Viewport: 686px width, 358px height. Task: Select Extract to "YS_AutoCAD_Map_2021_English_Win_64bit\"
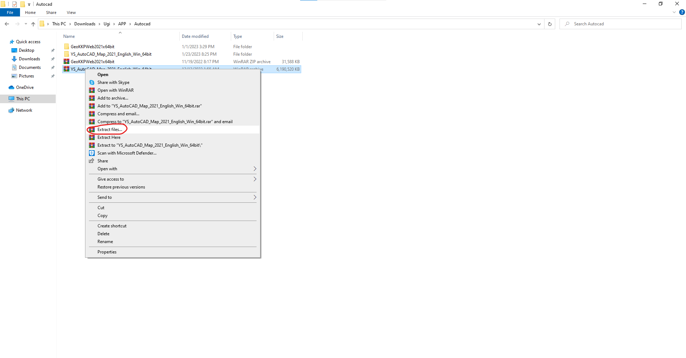click(x=173, y=145)
